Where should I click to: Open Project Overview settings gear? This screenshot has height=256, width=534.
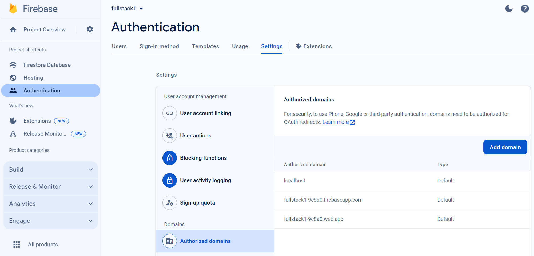(90, 29)
